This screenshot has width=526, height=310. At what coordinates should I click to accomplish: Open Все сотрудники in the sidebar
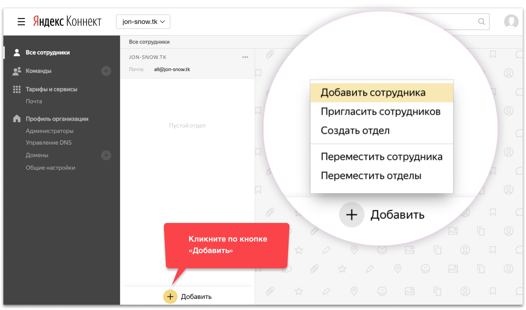47,53
